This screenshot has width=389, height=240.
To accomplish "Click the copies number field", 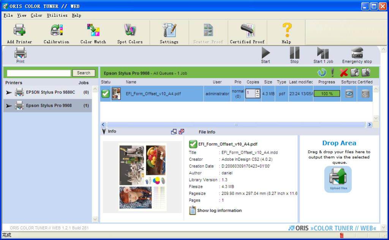I will pos(250,93).
